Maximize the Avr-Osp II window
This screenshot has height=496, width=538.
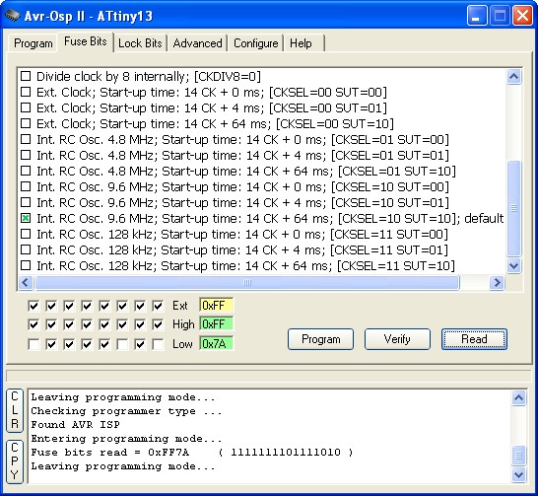pyautogui.click(x=500, y=16)
